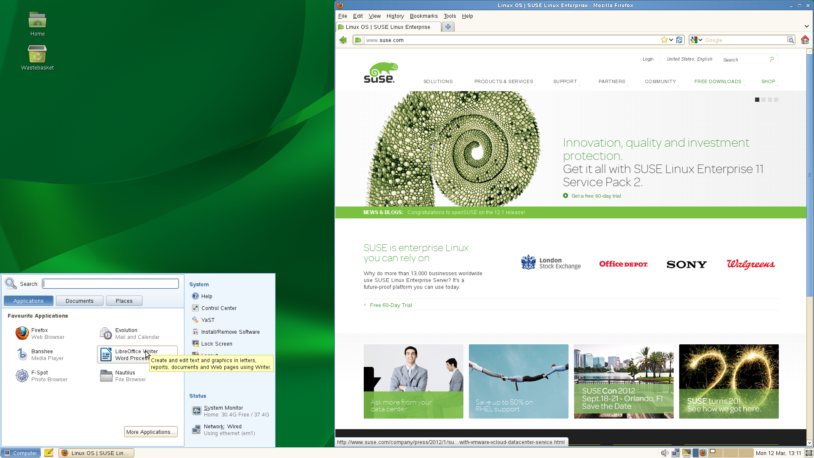The width and height of the screenshot is (814, 458).
Task: Click the main menu Search field
Action: click(x=110, y=284)
